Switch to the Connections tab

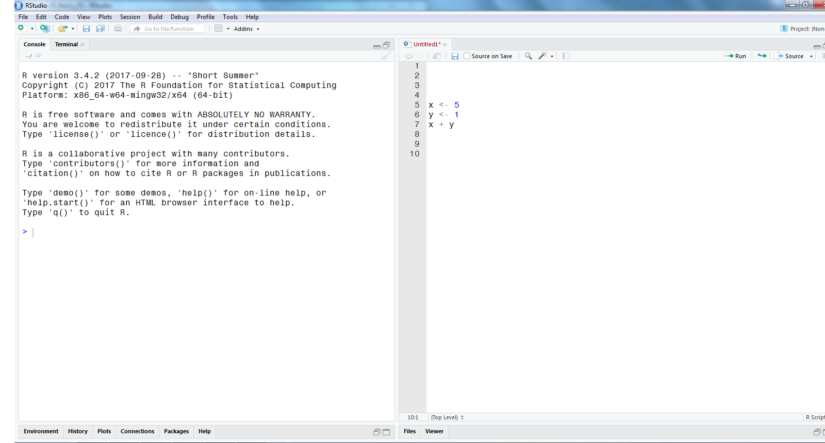click(x=137, y=431)
